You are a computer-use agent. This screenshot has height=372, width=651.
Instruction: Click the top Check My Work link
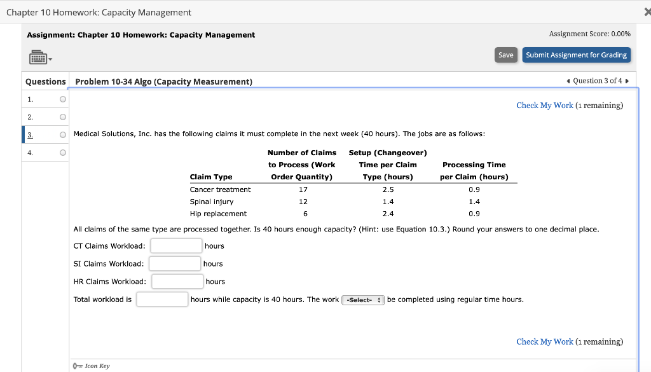pos(545,105)
